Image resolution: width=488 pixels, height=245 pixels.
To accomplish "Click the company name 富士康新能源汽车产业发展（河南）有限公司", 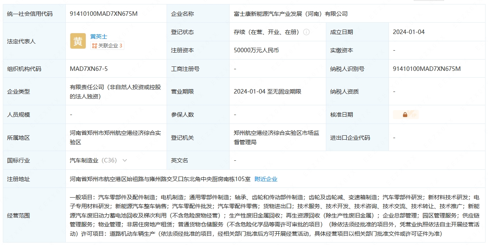I will click(291, 14).
